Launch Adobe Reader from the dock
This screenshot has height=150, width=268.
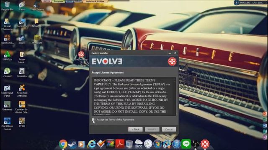point(120,144)
